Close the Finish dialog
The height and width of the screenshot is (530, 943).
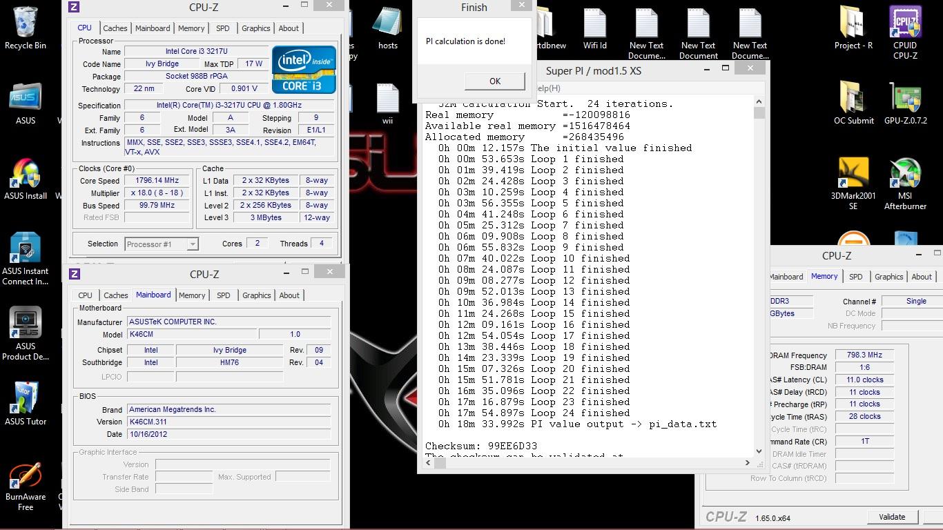click(522, 5)
